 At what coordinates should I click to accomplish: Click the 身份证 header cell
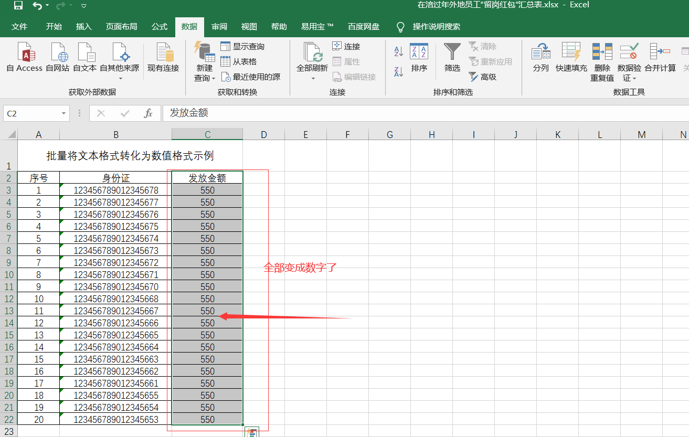coord(115,178)
